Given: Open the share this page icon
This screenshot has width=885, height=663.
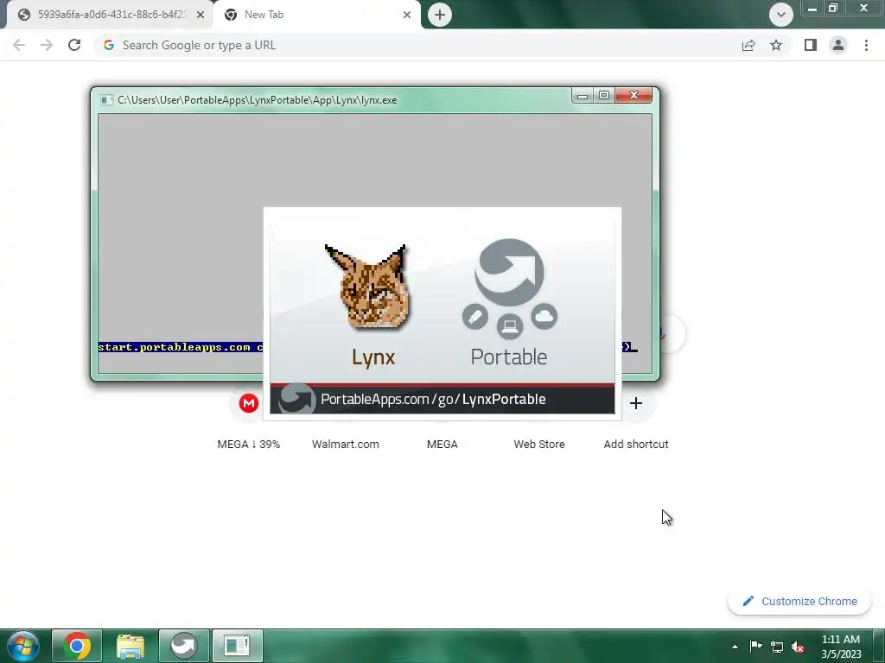Looking at the screenshot, I should (x=748, y=45).
